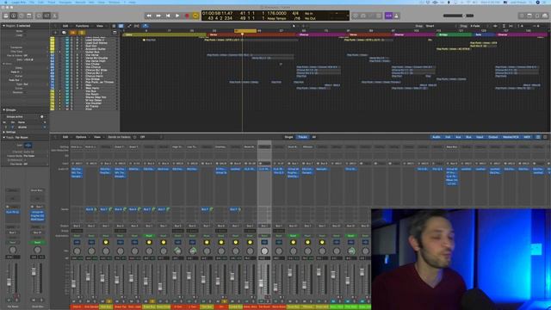Image resolution: width=551 pixels, height=310 pixels.
Task: Open the Smart Controls icon
Action: [40, 15]
